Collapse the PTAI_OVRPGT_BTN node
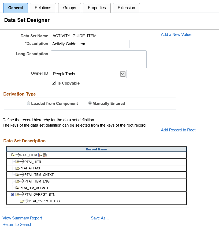Screen dimensions: 219x228 coord(12,195)
